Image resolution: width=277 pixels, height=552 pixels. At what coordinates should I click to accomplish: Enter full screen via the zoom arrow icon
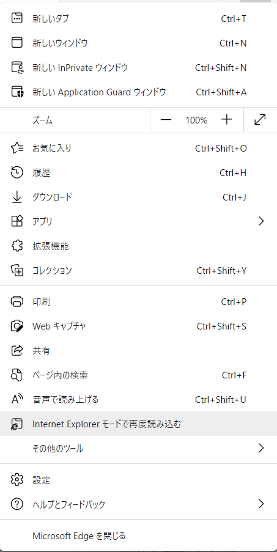[x=260, y=120]
